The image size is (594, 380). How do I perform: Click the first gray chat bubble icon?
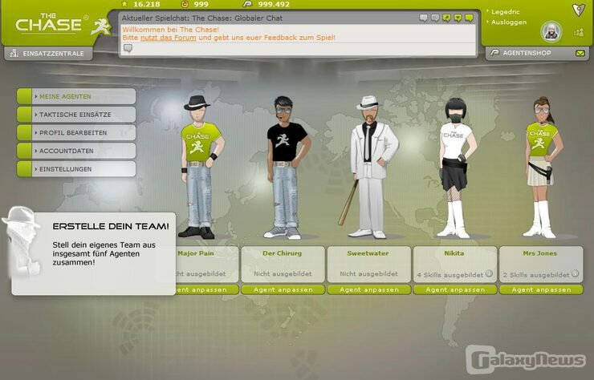[x=424, y=18]
